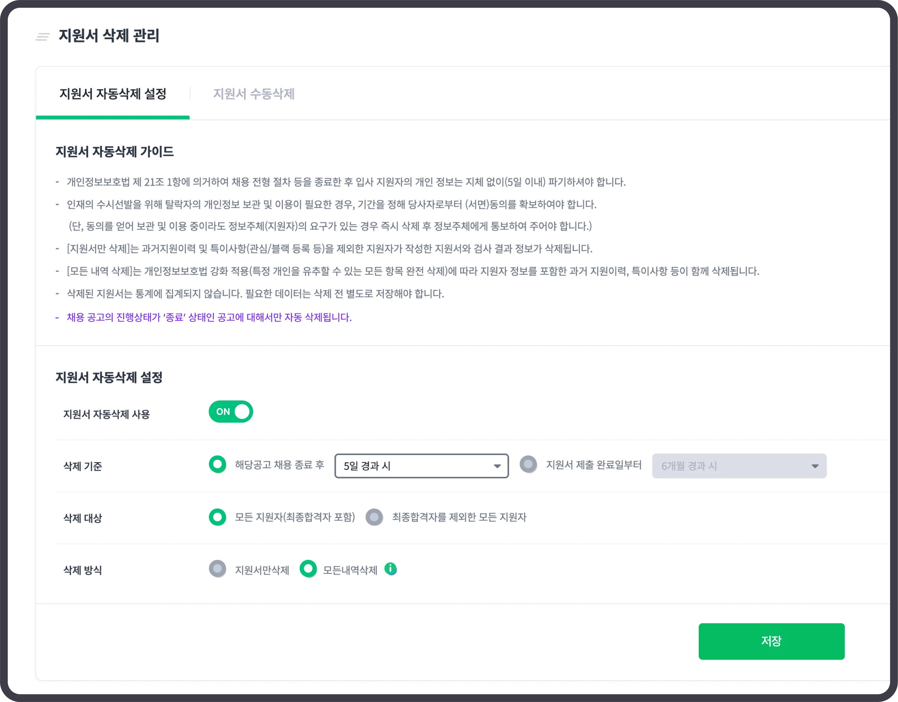
Task: Select 모든 지원자(최종합격자 포함) deletion target
Action: click(217, 517)
